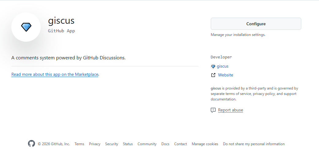This screenshot has width=319, height=154.
Task: Open Read more about this app on Marketplace
Action: point(55,74)
